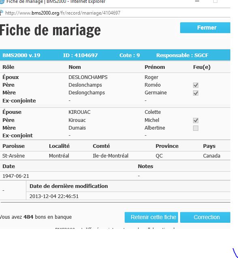238x258 pixels.
Task: Select the first name Roger
Action: (x=151, y=77)
